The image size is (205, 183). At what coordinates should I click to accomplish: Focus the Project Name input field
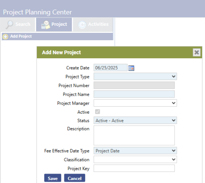pos(134,94)
